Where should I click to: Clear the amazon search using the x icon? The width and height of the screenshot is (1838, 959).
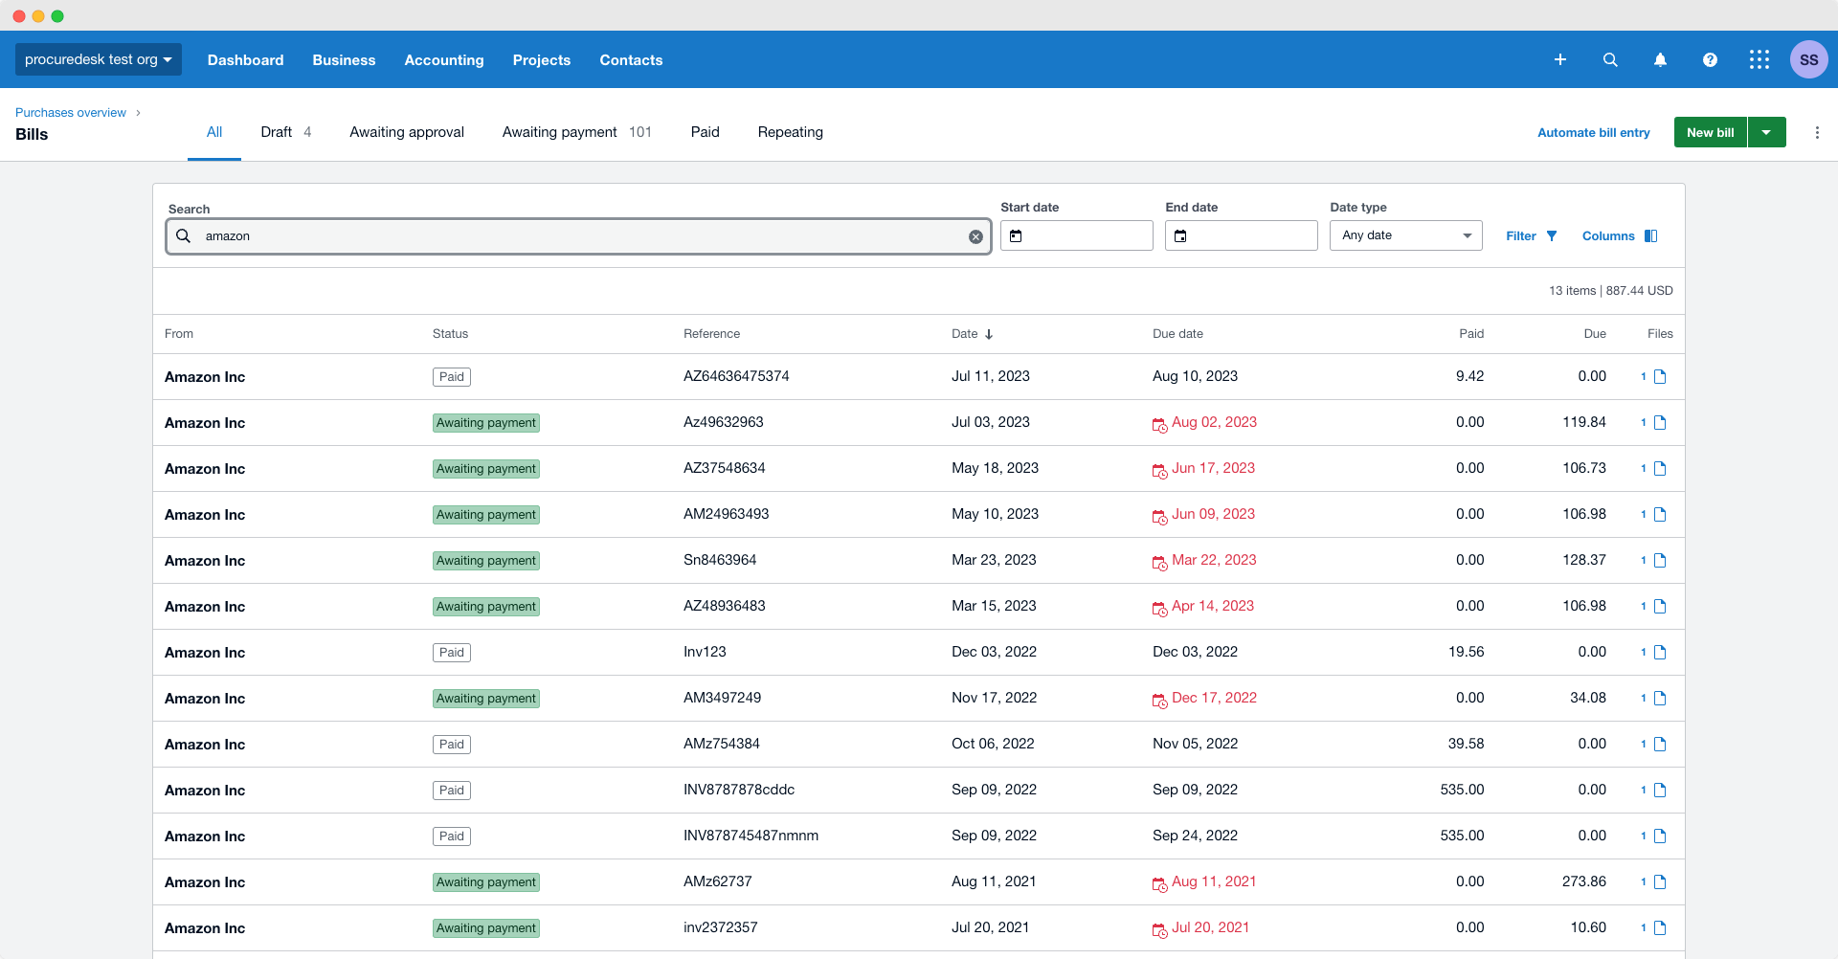coord(975,235)
